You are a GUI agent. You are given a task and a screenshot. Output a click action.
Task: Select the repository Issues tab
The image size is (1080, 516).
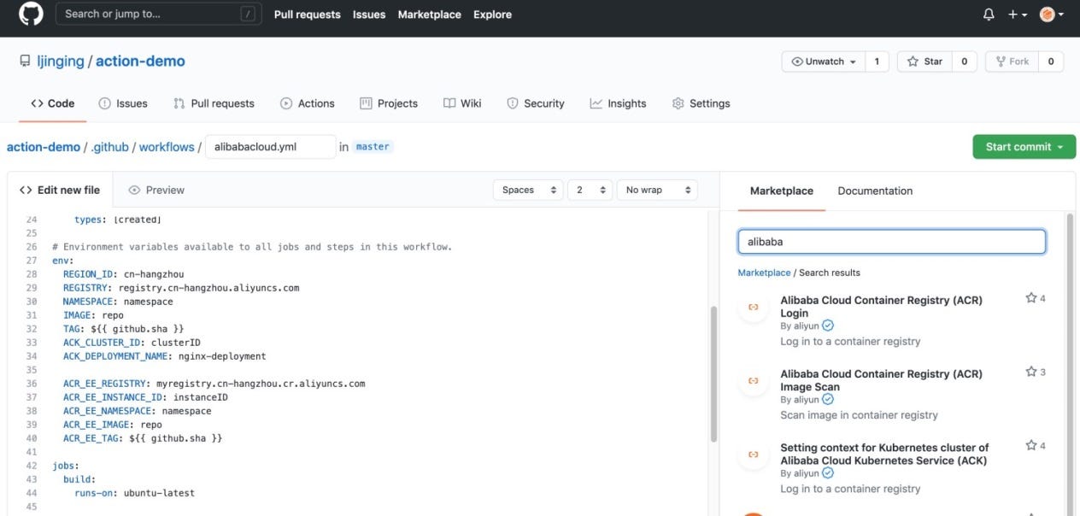pos(123,103)
